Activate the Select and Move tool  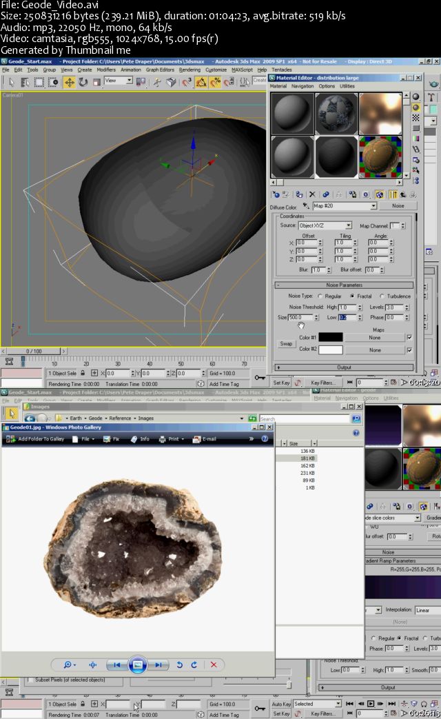point(69,82)
